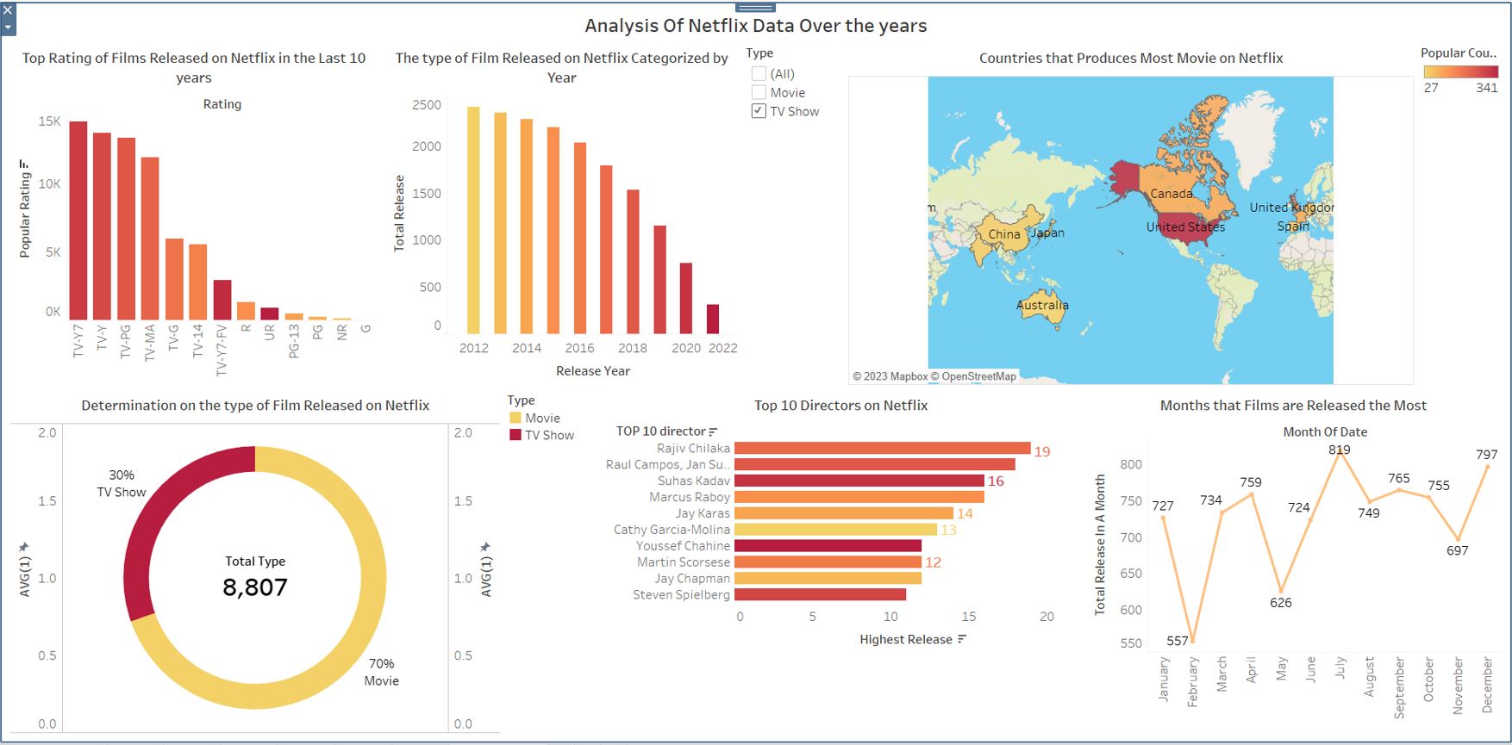Select the July 819 point on the line chart
1512x745 pixels.
click(x=1340, y=450)
